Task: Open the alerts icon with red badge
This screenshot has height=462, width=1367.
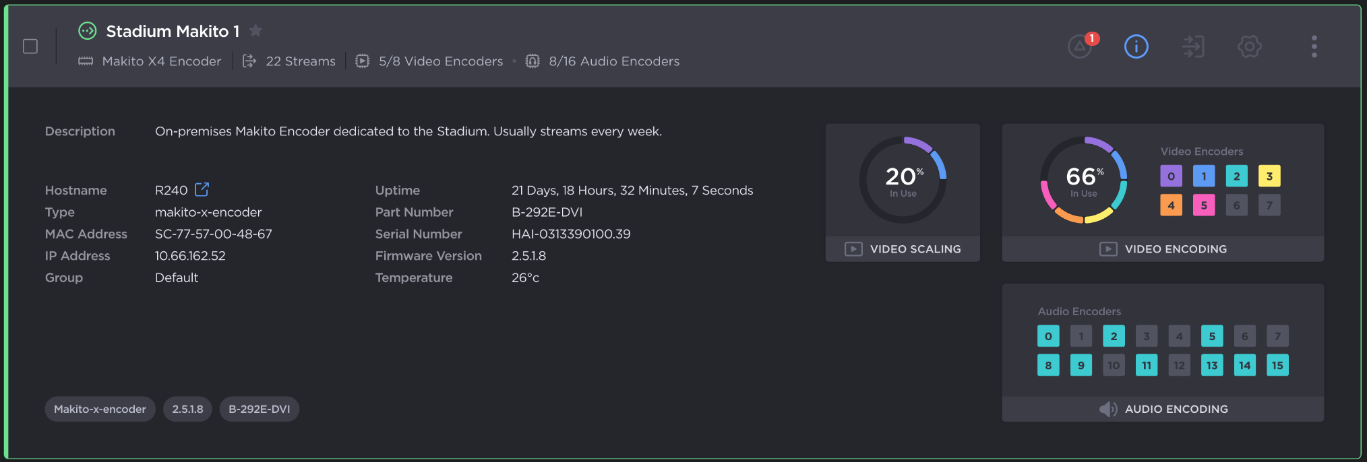Action: pos(1081,46)
